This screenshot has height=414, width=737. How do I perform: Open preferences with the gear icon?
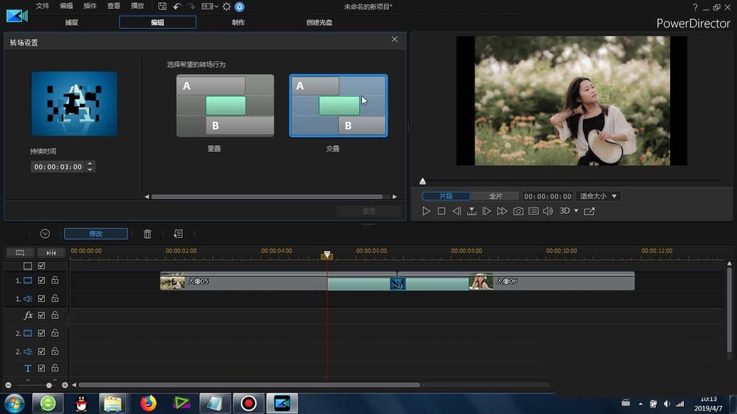226,7
